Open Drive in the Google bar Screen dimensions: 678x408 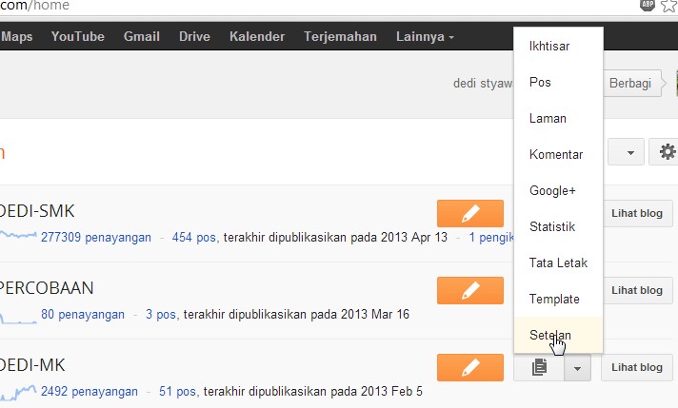point(194,37)
